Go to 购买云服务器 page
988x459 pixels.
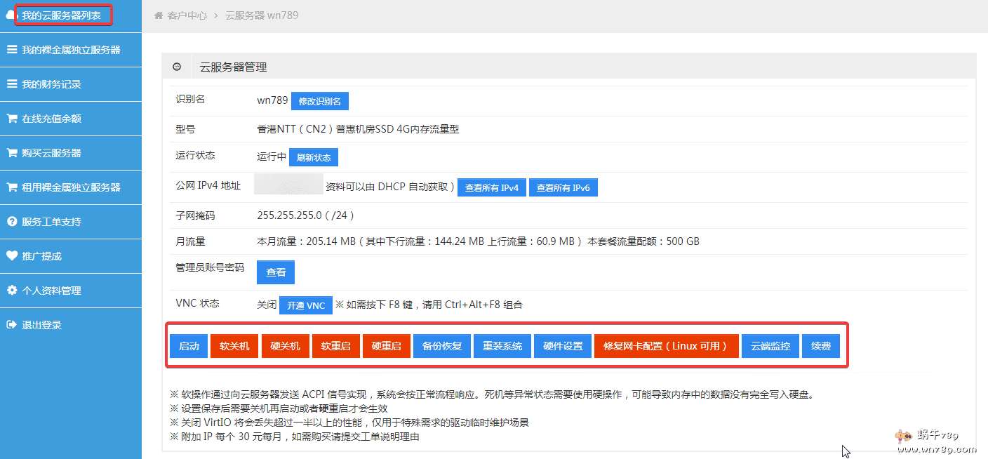coord(51,153)
